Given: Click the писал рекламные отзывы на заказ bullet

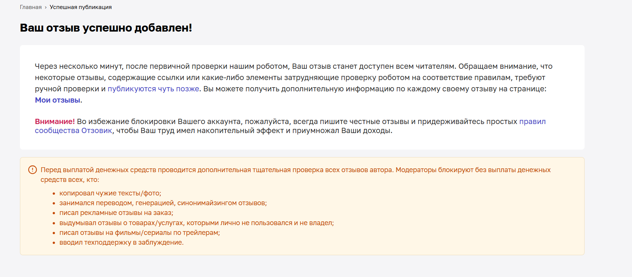Looking at the screenshot, I should (x=116, y=213).
